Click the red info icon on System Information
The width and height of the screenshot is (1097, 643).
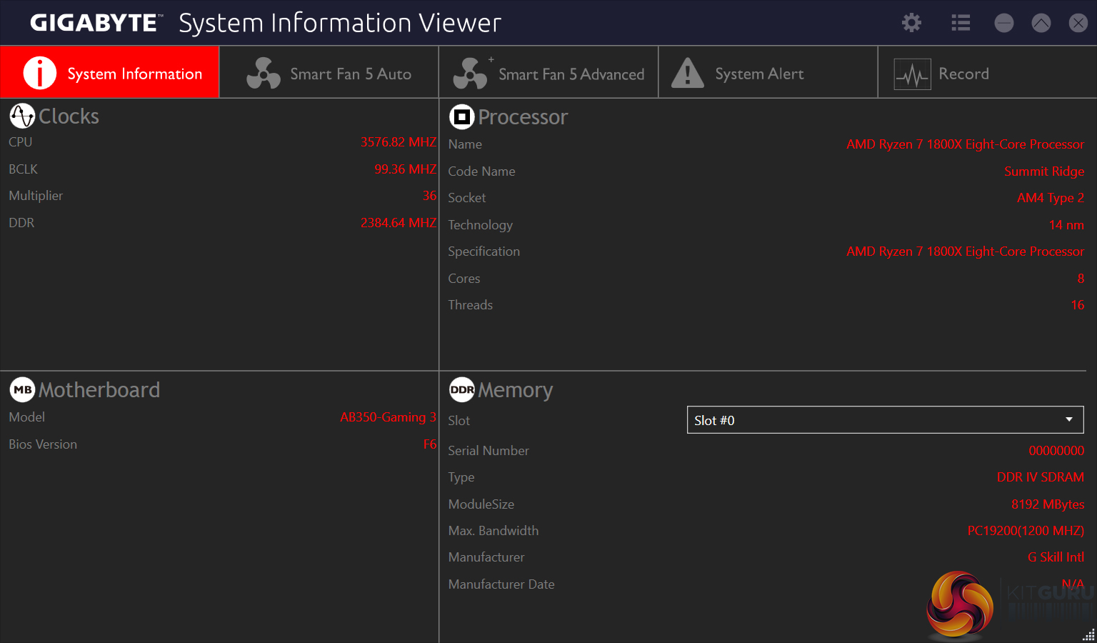(x=40, y=73)
